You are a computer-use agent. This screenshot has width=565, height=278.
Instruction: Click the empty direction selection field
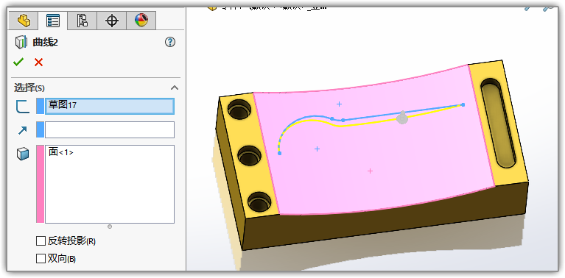tap(110, 129)
